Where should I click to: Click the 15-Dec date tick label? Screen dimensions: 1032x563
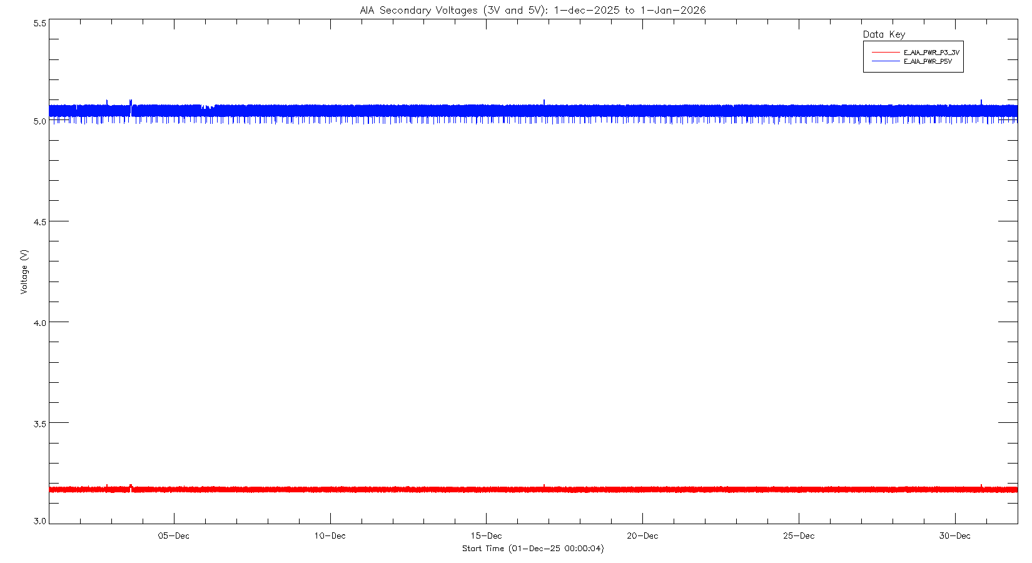tap(486, 535)
